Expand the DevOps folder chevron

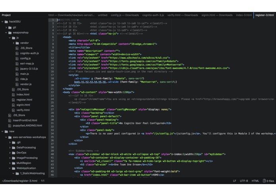10,153
